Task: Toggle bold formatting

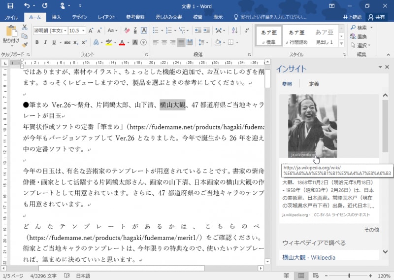Action: click(x=37, y=42)
